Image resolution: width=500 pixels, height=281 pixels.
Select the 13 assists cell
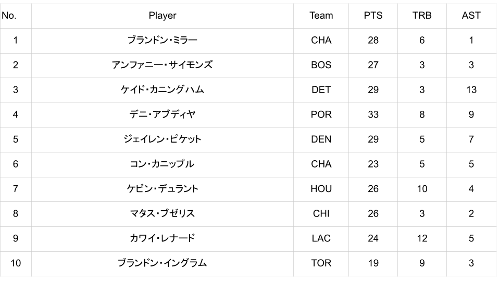(471, 90)
